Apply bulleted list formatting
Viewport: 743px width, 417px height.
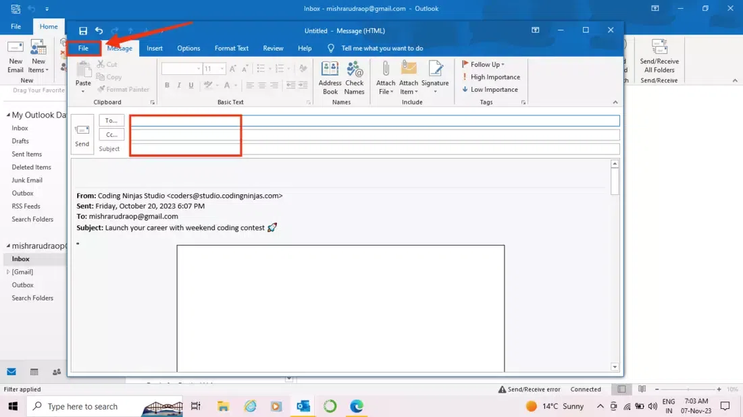click(x=261, y=69)
